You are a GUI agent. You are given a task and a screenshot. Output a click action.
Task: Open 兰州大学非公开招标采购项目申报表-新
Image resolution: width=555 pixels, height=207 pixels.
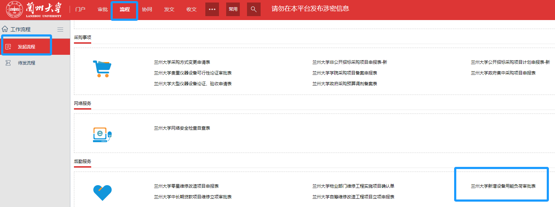tap(350, 62)
